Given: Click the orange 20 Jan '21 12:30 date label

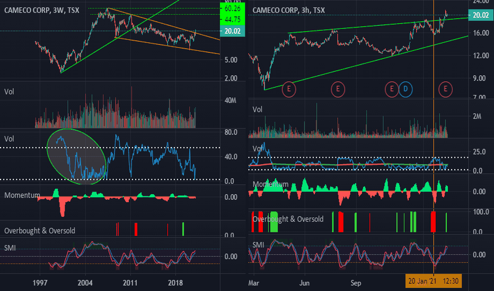Looking at the screenshot, I should (433, 281).
